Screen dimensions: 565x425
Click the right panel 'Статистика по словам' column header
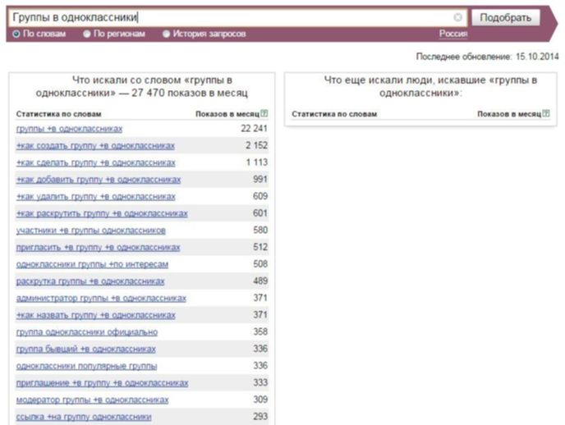[334, 114]
